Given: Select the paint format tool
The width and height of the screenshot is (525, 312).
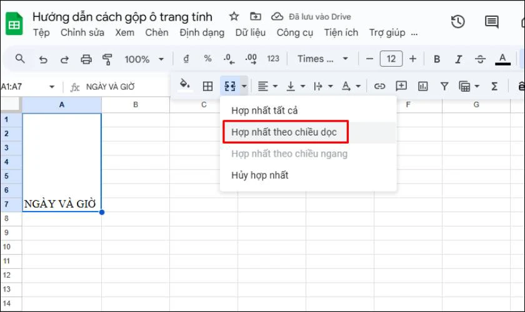Looking at the screenshot, I should point(107,59).
